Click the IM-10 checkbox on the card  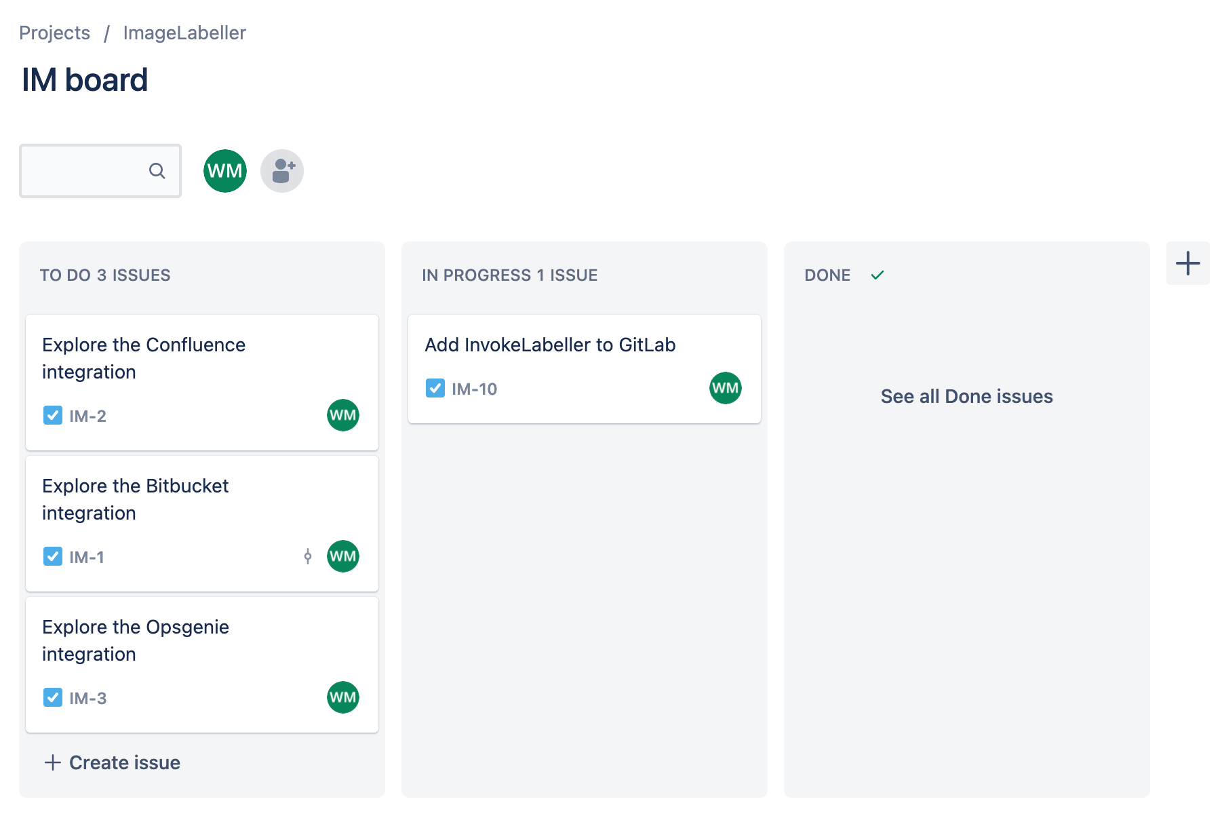[x=435, y=387]
